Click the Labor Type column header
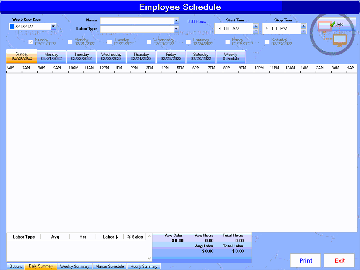The height and width of the screenshot is (270, 360). [24, 237]
